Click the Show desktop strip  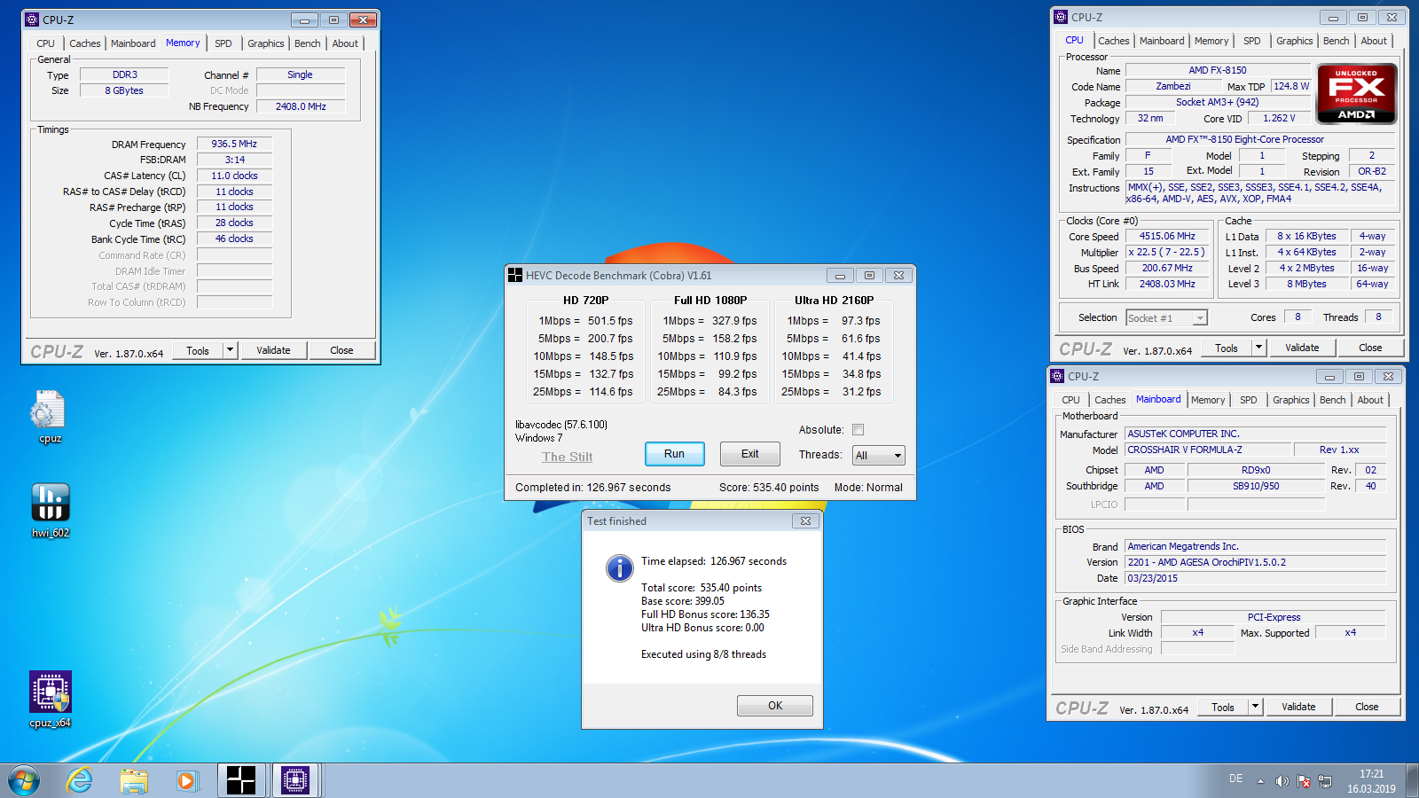1413,781
